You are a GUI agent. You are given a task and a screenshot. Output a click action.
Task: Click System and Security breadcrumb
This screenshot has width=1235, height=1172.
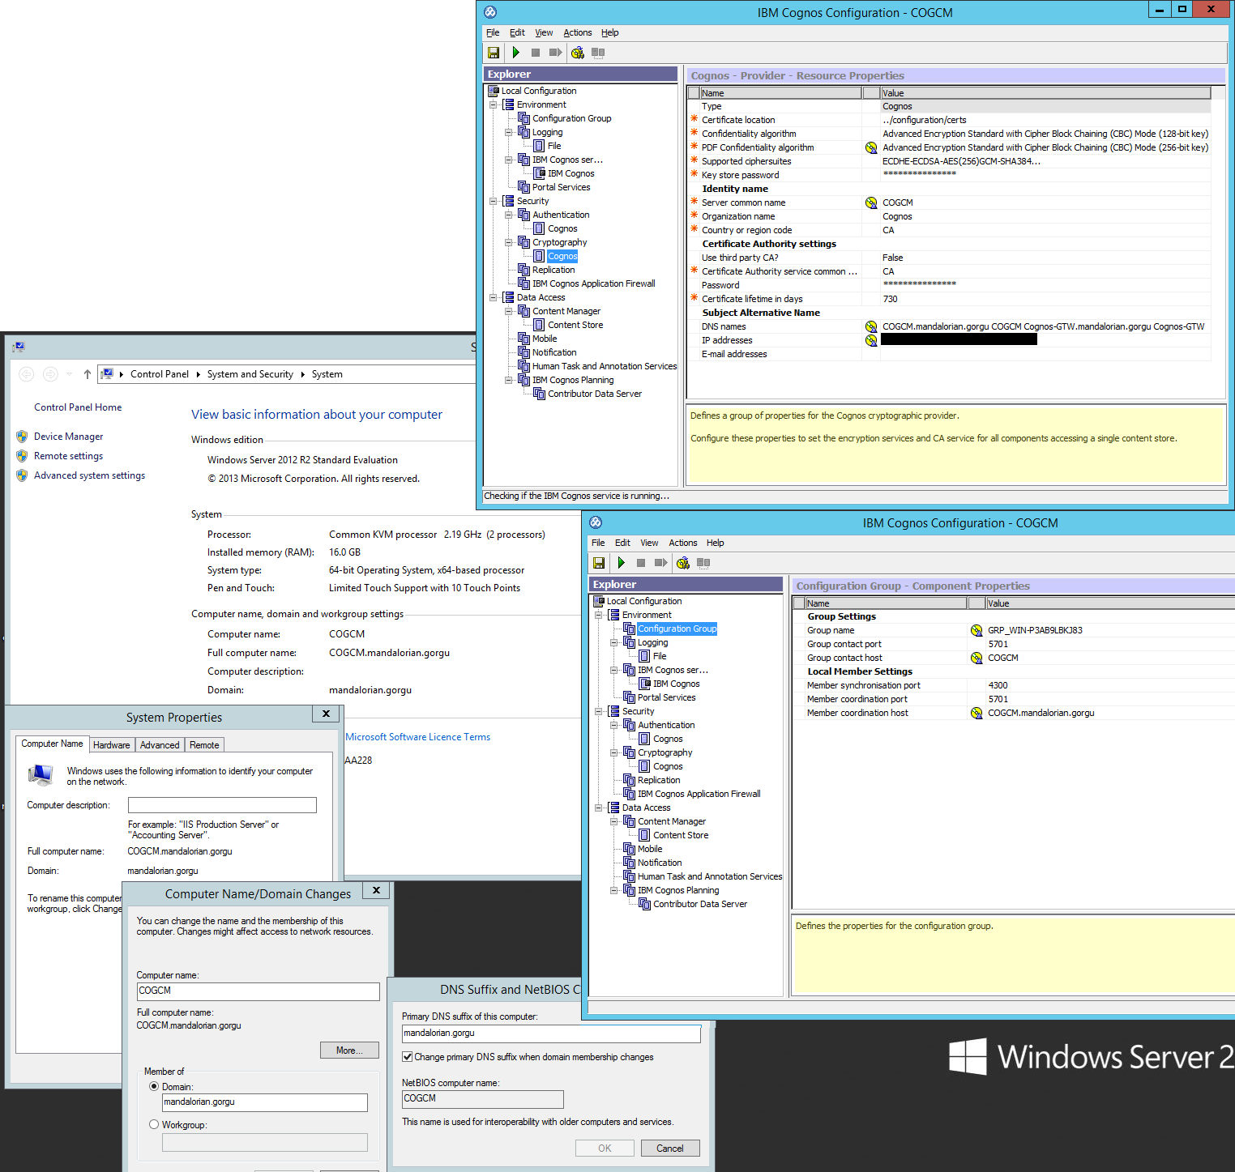coord(250,374)
